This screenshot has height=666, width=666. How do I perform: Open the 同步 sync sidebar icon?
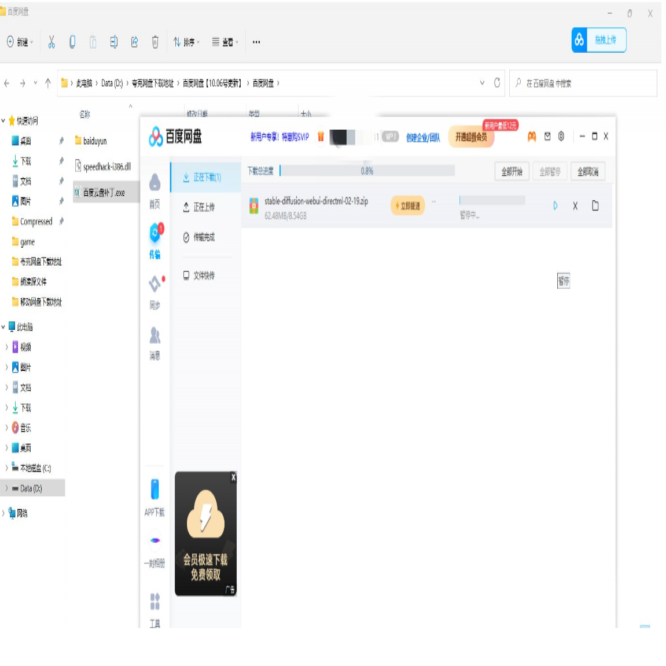coord(154,293)
